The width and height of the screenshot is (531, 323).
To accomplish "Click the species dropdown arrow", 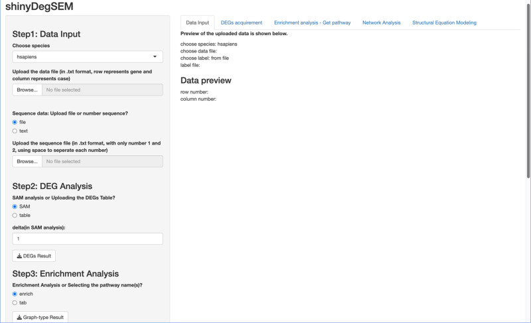I will click(155, 57).
